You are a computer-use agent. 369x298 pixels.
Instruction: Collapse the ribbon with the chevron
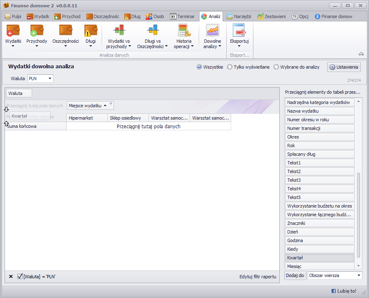(x=361, y=54)
